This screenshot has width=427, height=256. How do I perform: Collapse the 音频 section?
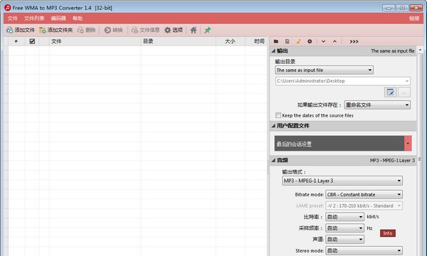273,160
